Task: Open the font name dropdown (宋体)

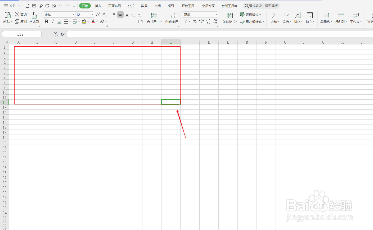Action: pos(74,15)
